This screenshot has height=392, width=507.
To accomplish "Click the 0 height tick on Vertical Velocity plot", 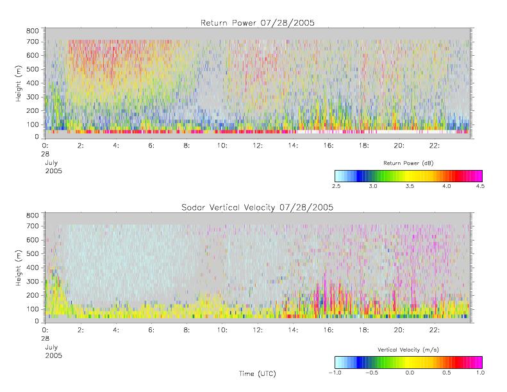I will click(x=37, y=321).
